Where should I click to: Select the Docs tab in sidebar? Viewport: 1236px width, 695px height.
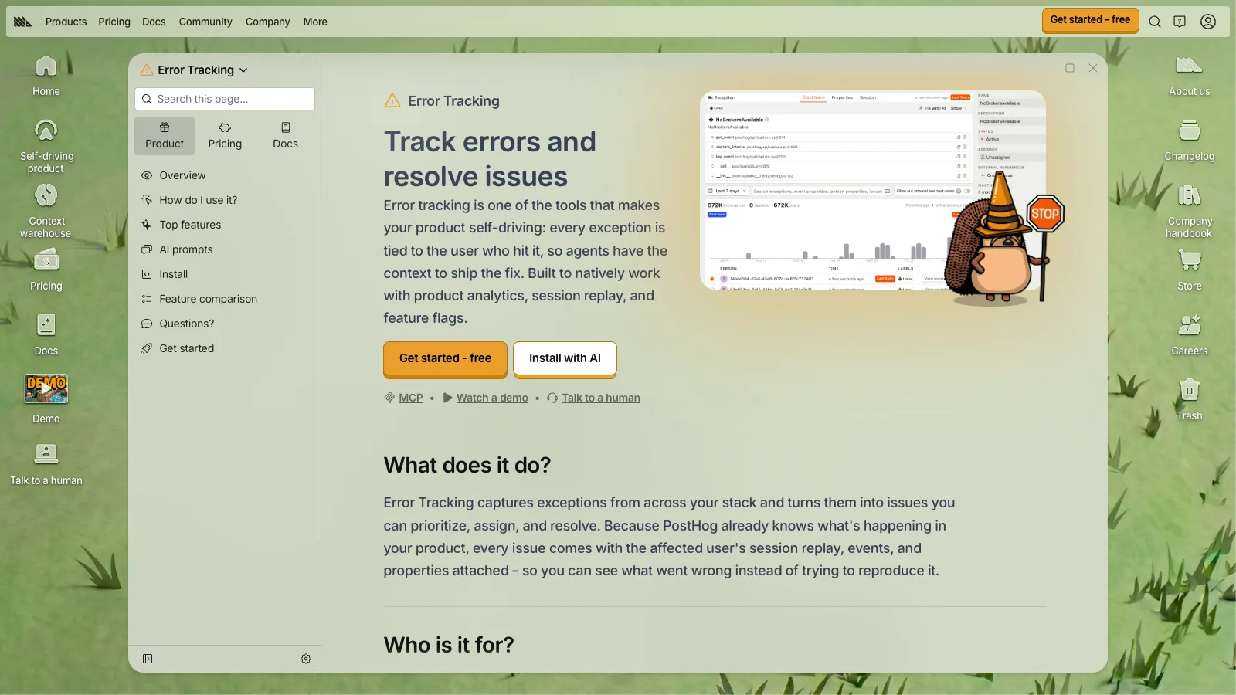pyautogui.click(x=285, y=136)
